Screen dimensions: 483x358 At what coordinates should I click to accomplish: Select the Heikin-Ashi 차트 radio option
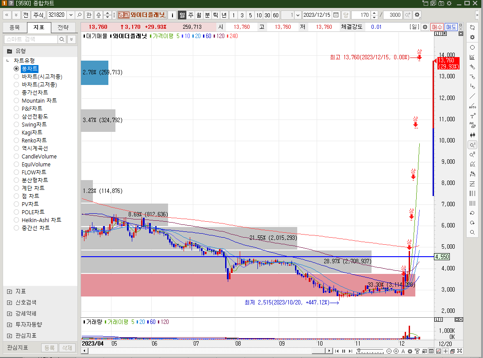pos(16,220)
